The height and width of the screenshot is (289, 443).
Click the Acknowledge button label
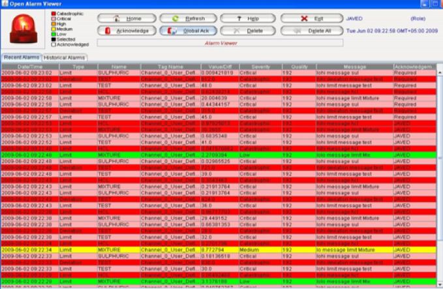tap(132, 31)
